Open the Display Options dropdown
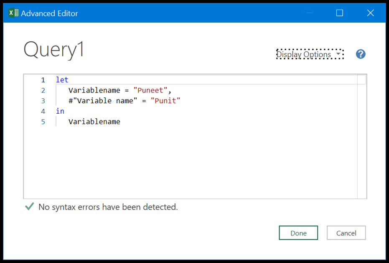Viewport: 389px width, 263px height. click(x=310, y=54)
